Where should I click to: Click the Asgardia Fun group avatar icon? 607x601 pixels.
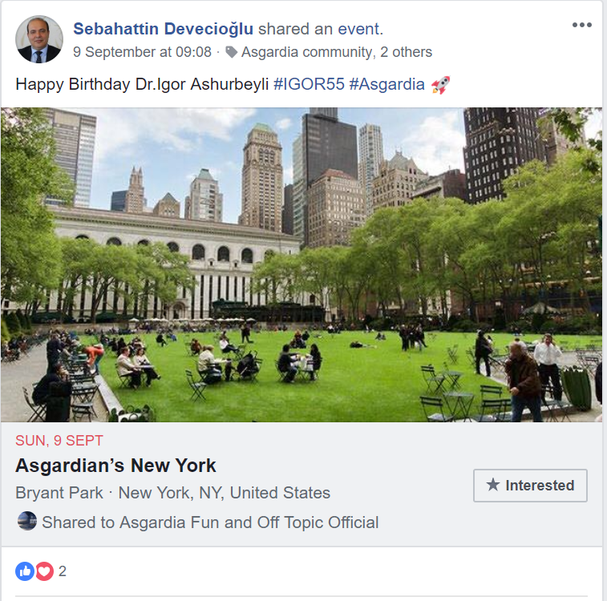(x=27, y=521)
